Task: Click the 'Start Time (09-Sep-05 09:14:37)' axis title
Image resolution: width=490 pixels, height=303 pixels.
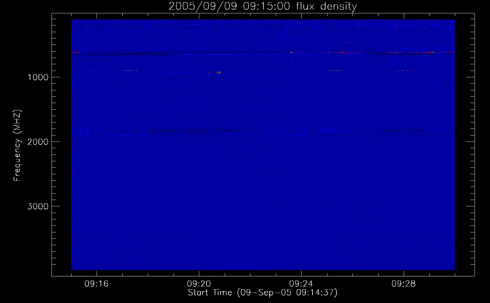Action: pos(263,293)
